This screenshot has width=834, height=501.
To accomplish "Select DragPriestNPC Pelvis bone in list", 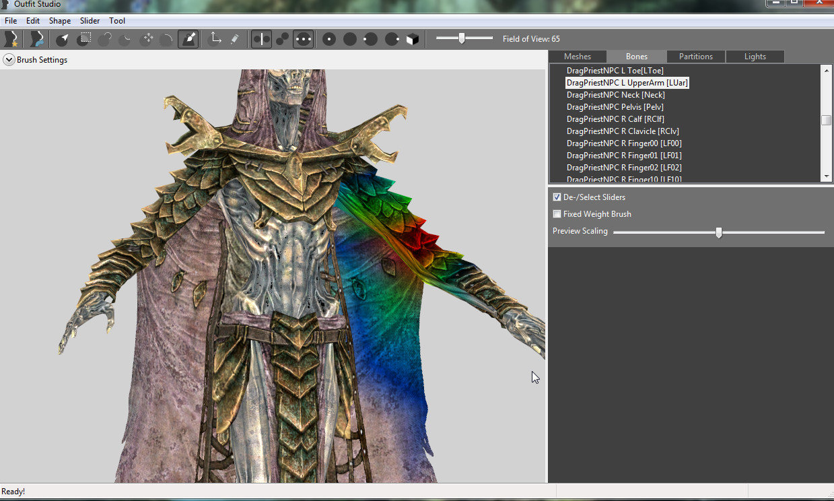I will point(615,107).
